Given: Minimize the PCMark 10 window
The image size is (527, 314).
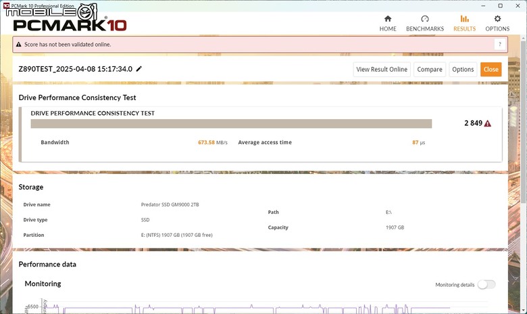Looking at the screenshot, I should tap(483, 5).
